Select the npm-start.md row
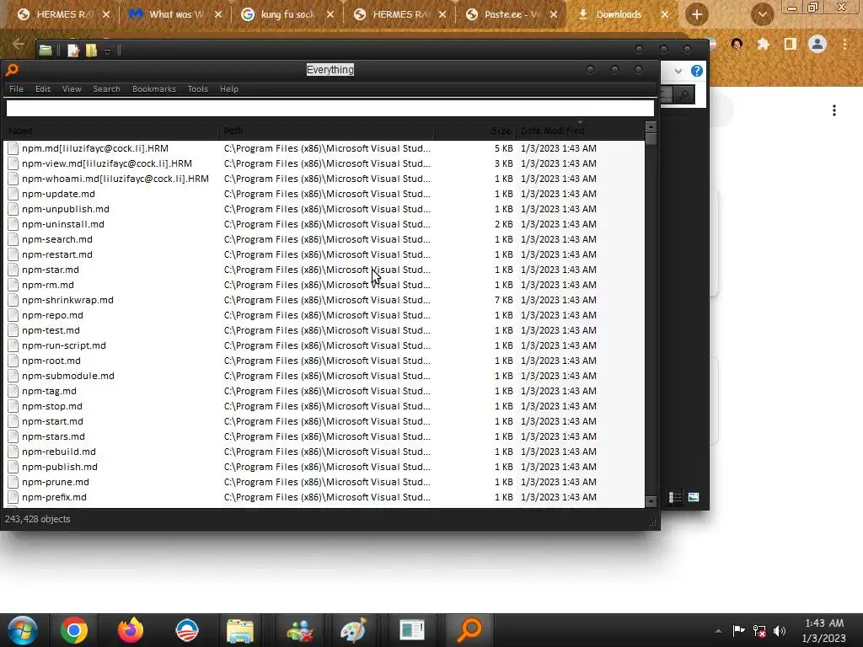 [324, 421]
